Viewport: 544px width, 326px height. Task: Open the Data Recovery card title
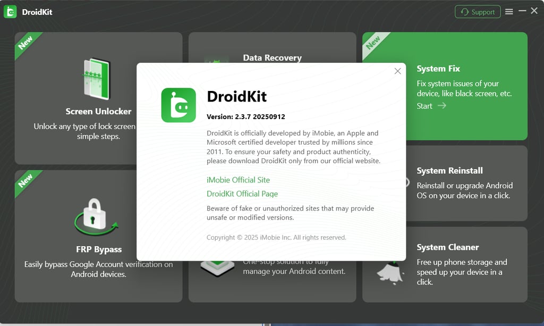(273, 57)
